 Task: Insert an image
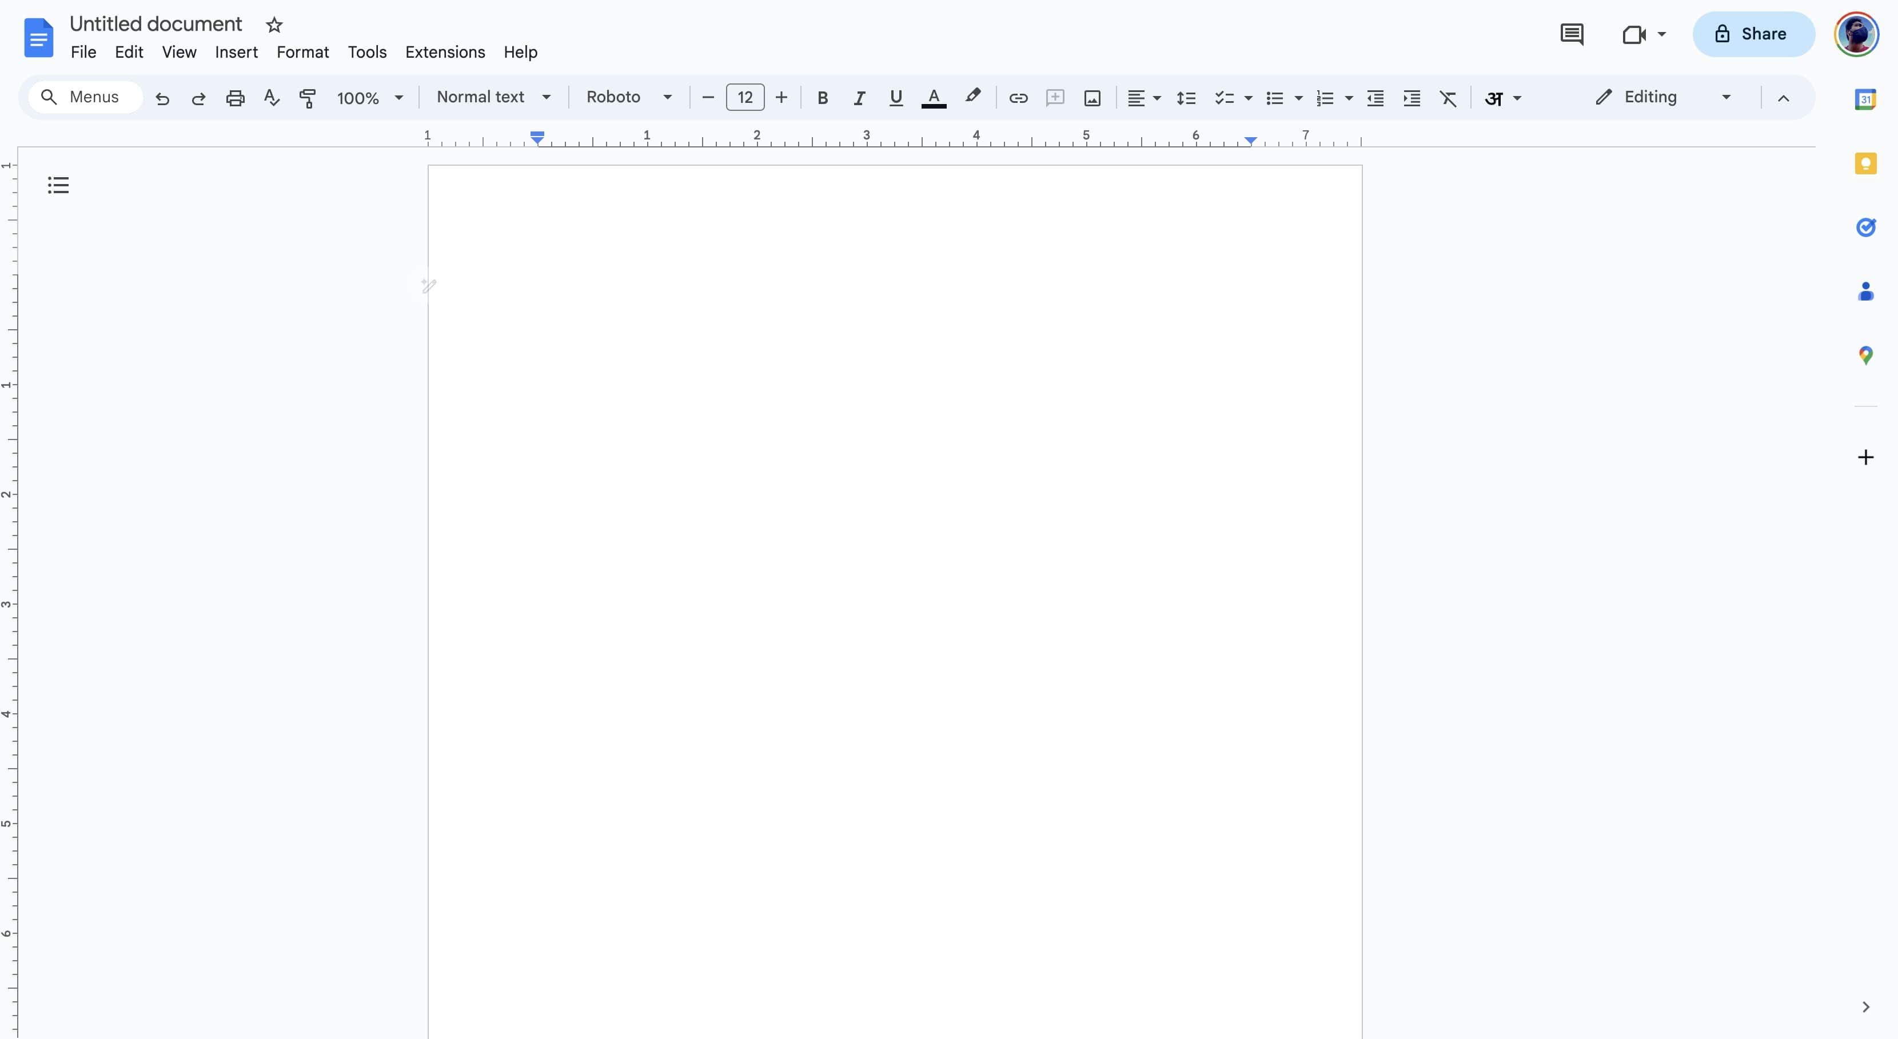[1092, 97]
